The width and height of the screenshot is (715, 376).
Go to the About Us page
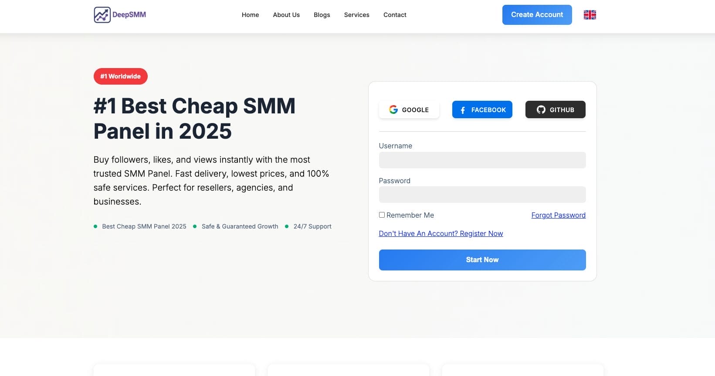pyautogui.click(x=286, y=15)
